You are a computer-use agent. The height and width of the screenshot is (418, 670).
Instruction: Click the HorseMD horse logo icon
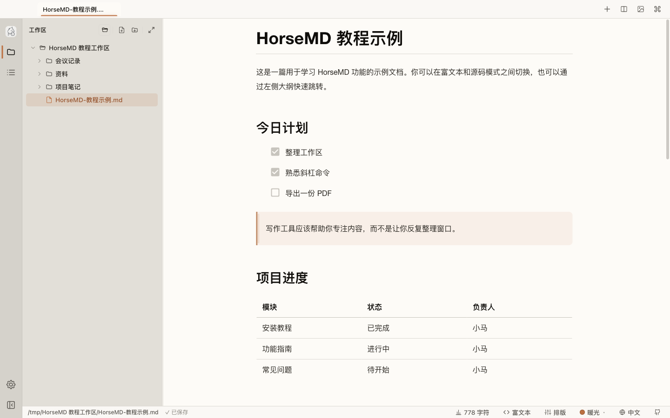click(11, 32)
